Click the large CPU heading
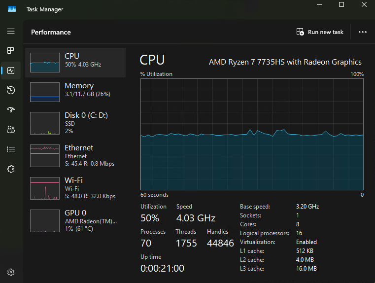 152,60
